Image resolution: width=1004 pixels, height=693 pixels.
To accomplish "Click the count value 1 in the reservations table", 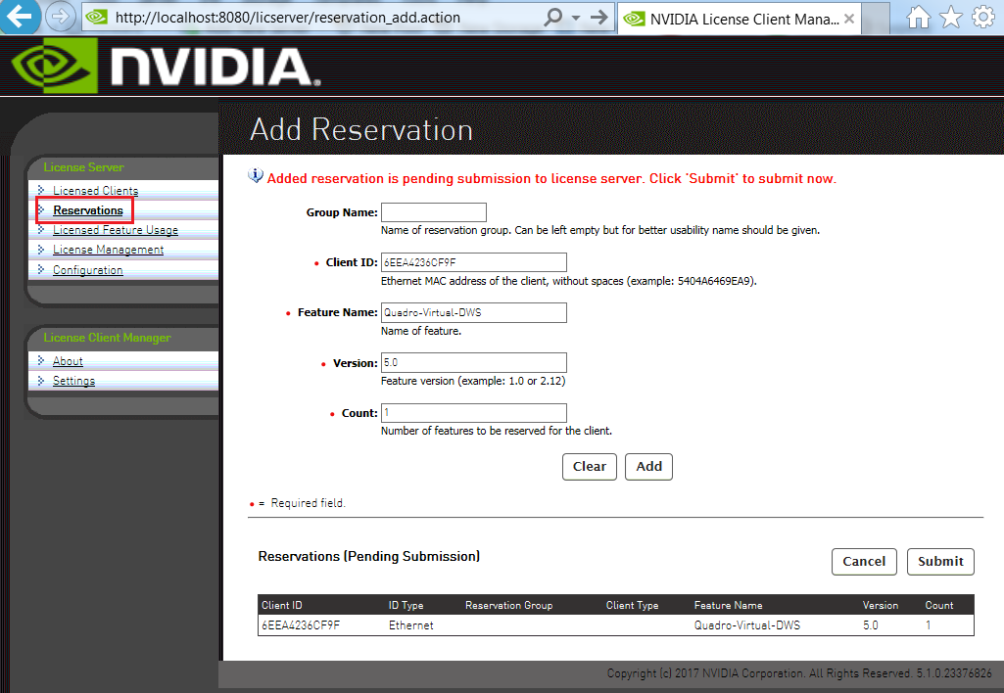I will [928, 624].
